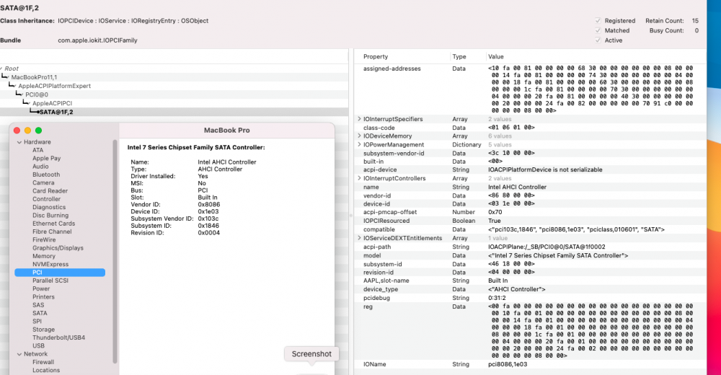This screenshot has height=375, width=721.
Task: Select PCI0@0 in registry tree
Action: click(x=36, y=94)
